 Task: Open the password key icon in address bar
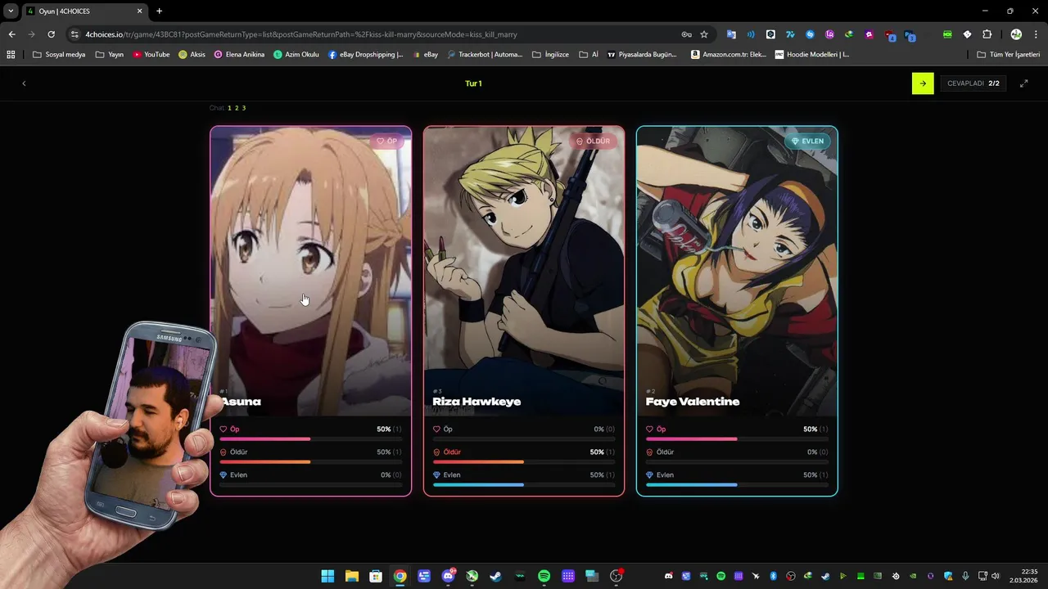(686, 34)
